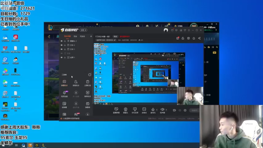Click the notification bell icon in header
The image size is (263, 148).
coord(194,38)
